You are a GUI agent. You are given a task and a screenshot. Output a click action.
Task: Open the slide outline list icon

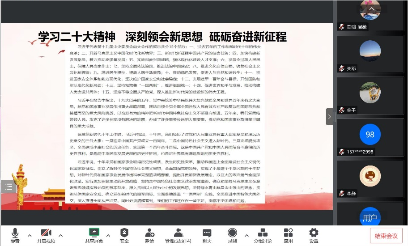(x=8, y=186)
